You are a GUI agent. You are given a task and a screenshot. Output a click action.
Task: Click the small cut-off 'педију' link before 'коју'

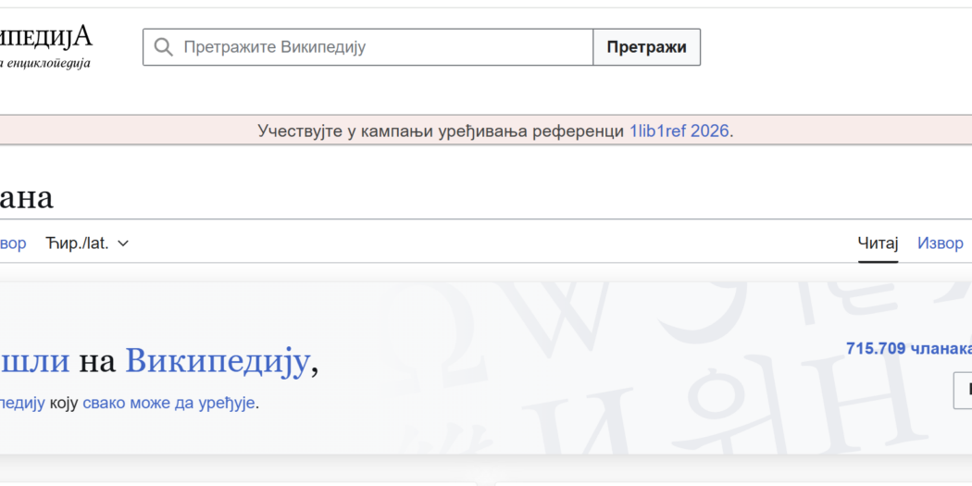(x=22, y=404)
